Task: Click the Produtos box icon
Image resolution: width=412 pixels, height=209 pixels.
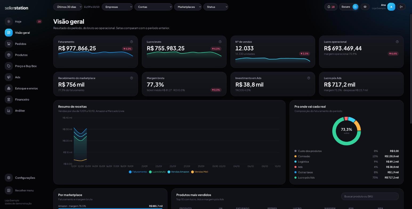Action: 9,55
